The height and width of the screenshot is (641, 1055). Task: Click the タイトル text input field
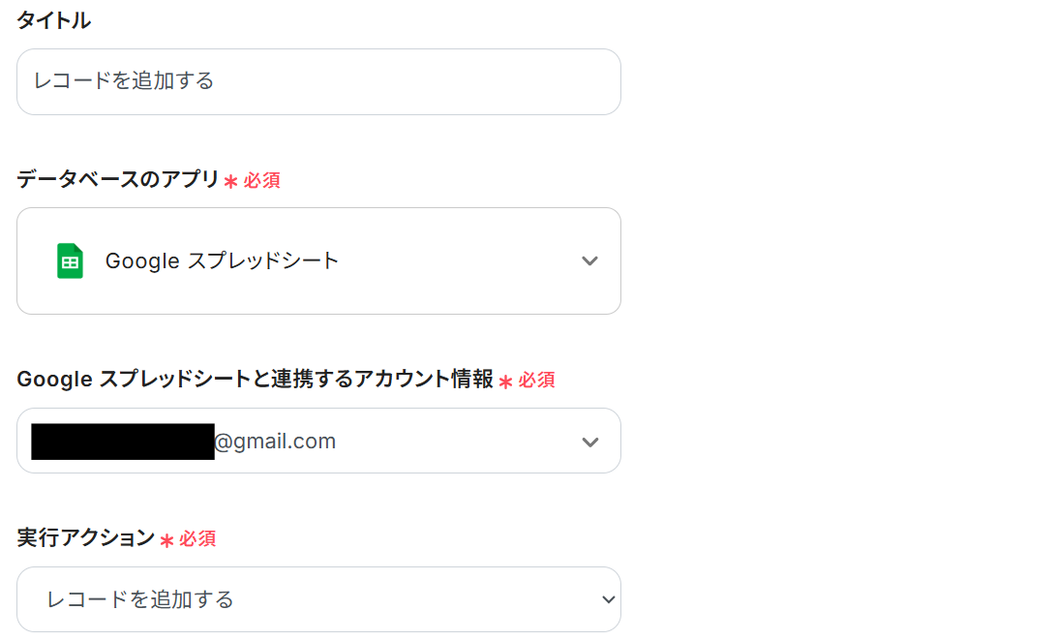point(318,81)
